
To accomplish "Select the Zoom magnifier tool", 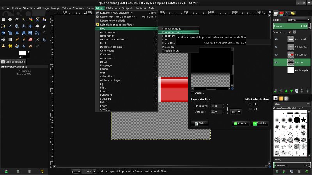I will (x=17, y=26).
